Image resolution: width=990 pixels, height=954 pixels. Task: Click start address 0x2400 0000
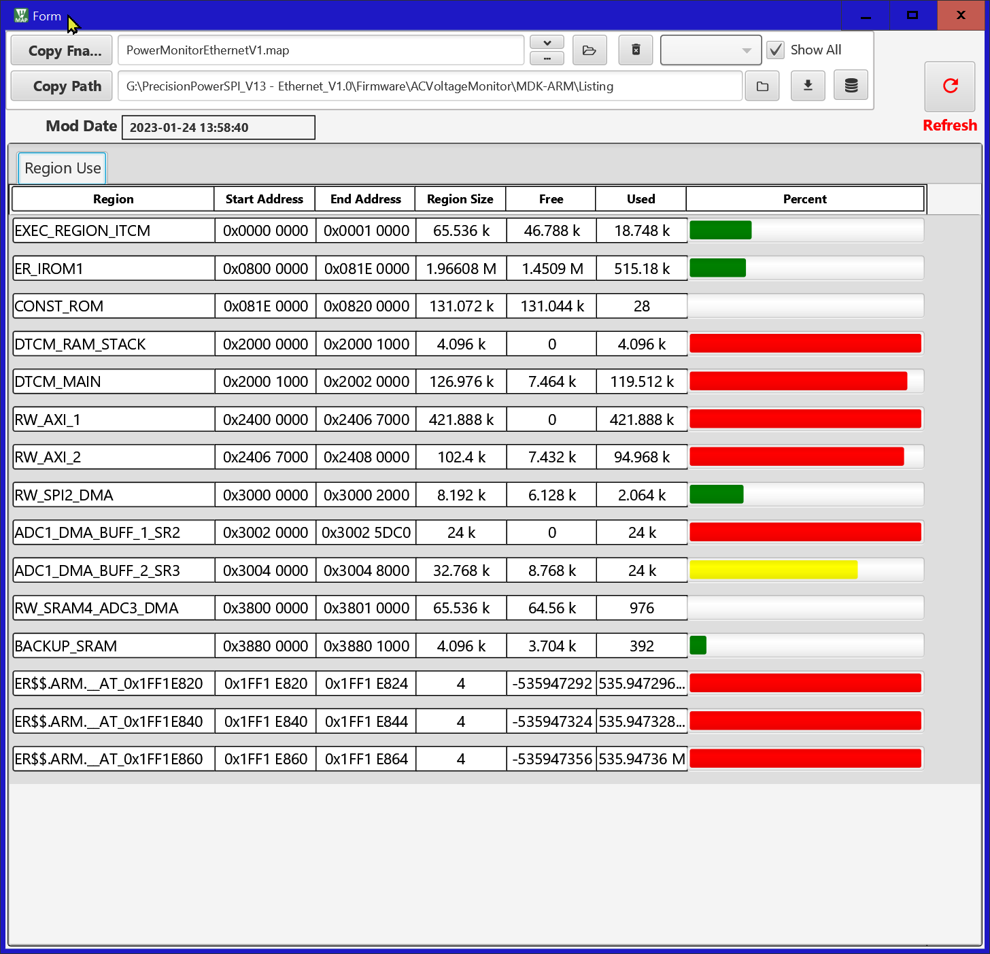click(x=266, y=420)
